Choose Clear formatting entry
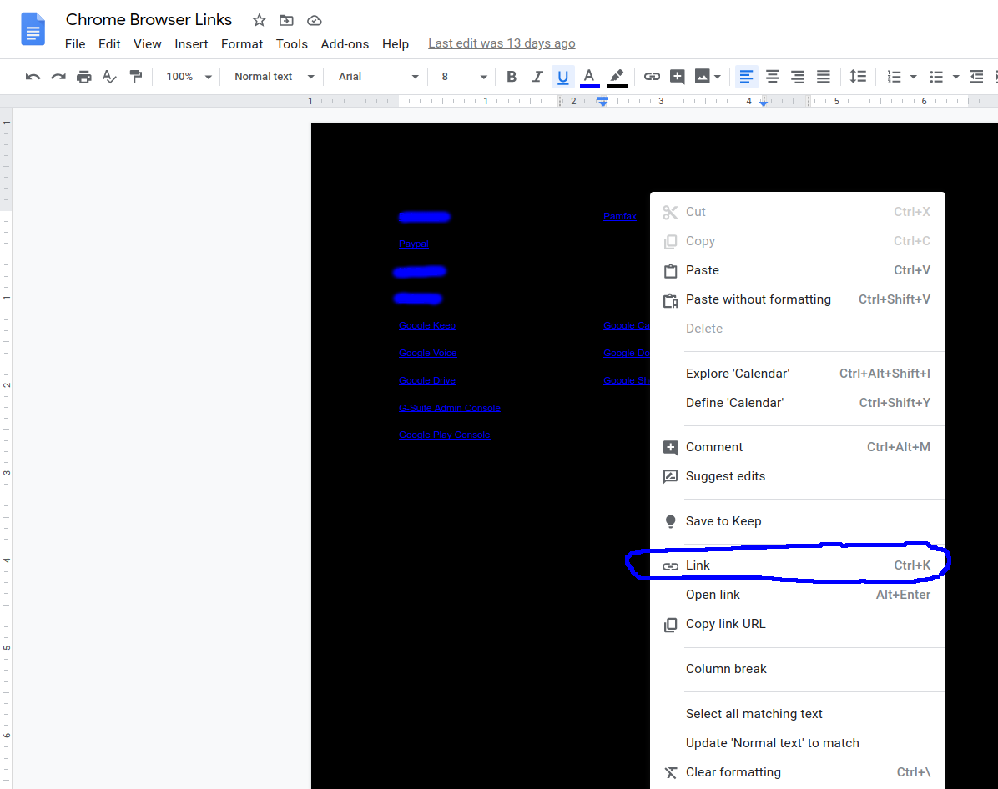This screenshot has height=789, width=998. click(798, 772)
